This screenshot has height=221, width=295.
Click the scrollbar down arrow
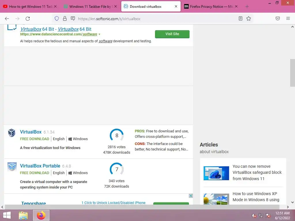[x=292, y=202]
